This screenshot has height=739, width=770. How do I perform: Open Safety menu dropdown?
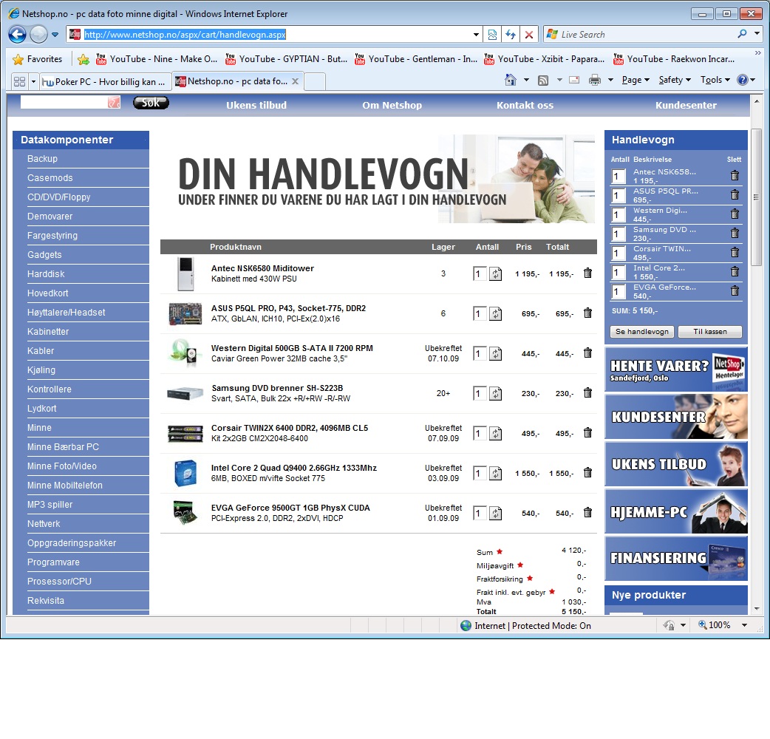point(675,80)
